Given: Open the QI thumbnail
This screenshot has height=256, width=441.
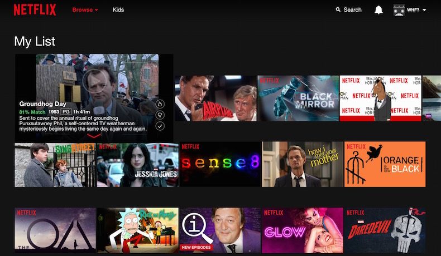Looking at the screenshot, I should pos(220,230).
